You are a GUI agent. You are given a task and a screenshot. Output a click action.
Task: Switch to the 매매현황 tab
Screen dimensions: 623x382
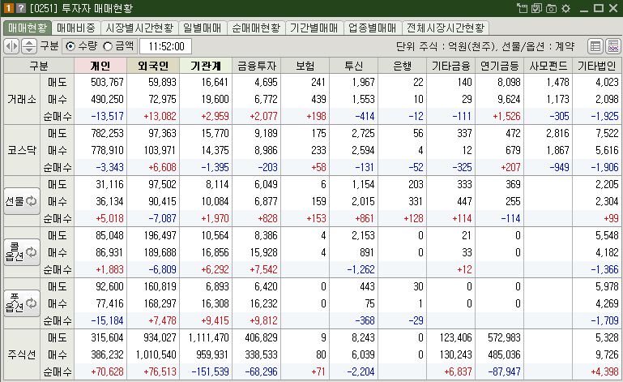(x=28, y=28)
